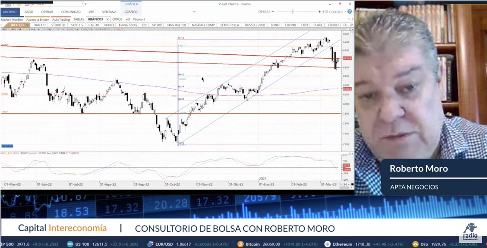Close the GRÁFICOS workspace tab

coord(108,19)
